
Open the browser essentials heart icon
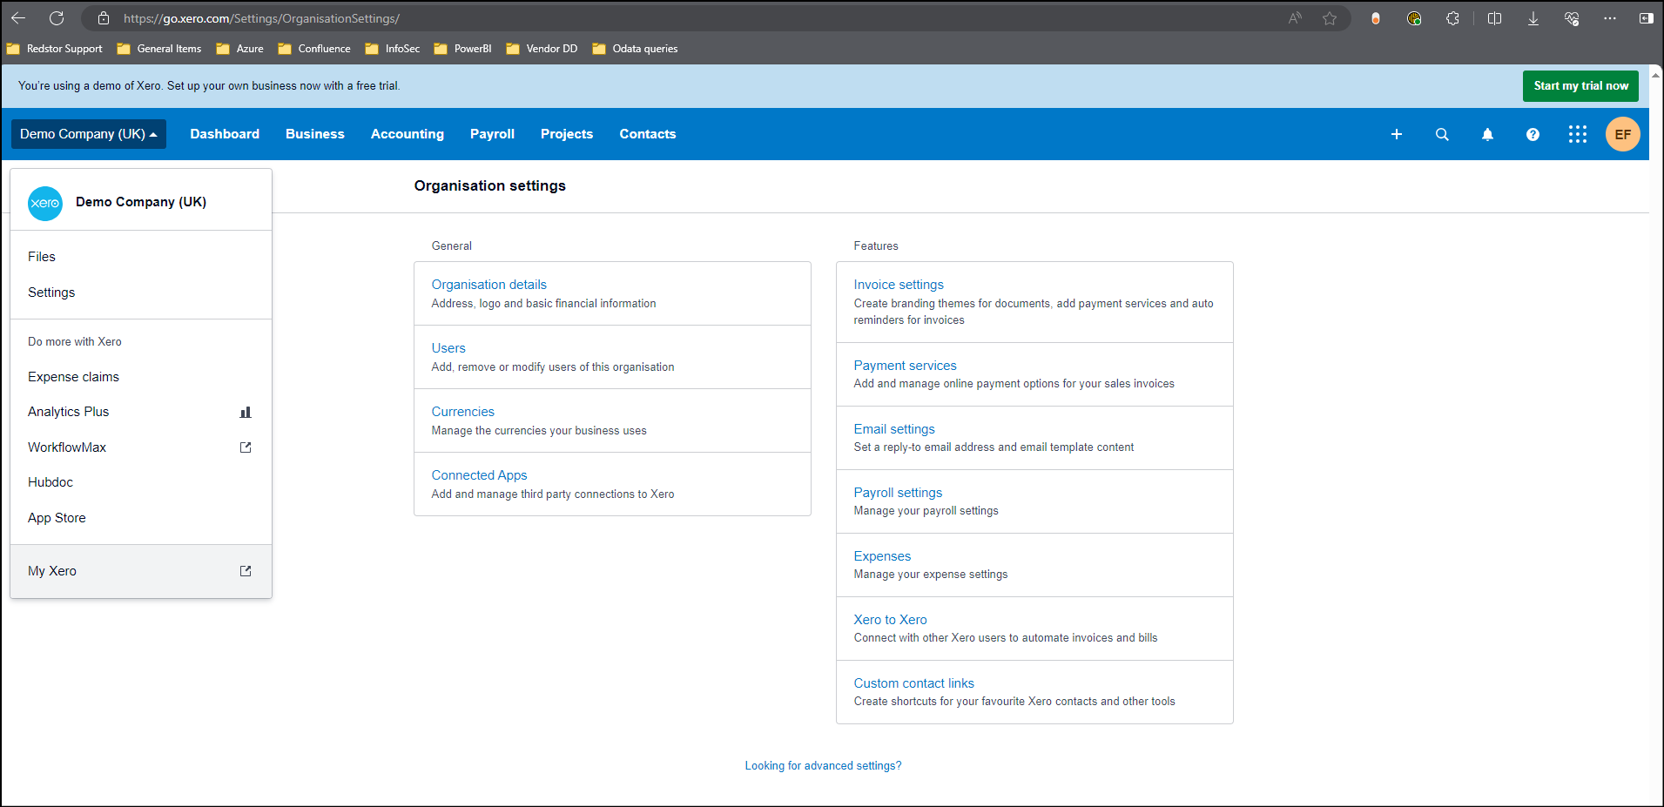click(1572, 18)
